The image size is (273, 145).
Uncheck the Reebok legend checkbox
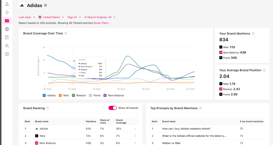coord(73,95)
